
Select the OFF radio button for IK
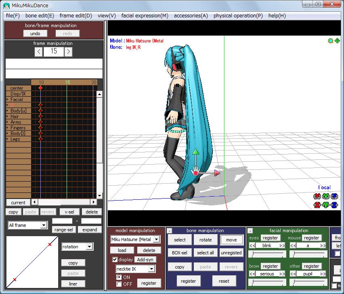119,284
